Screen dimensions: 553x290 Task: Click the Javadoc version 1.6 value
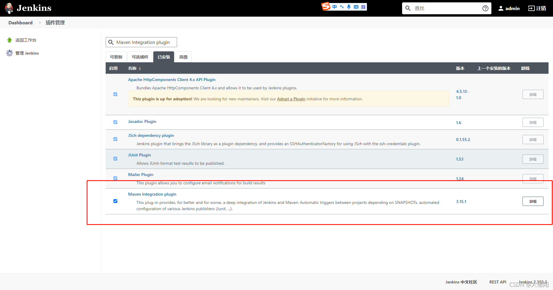(459, 123)
